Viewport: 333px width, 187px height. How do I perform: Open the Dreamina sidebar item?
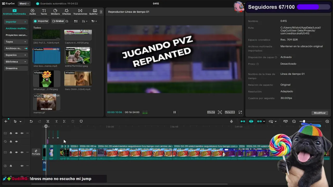coord(16,68)
